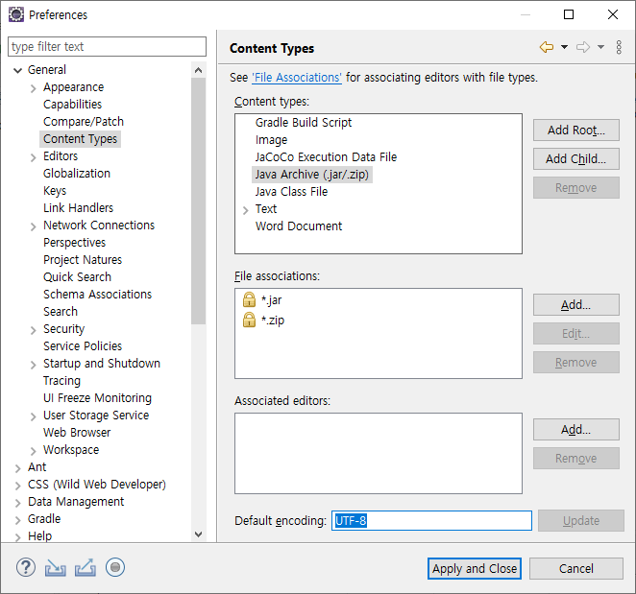Expand the CSS (Wild Web Developer) category

17,486
